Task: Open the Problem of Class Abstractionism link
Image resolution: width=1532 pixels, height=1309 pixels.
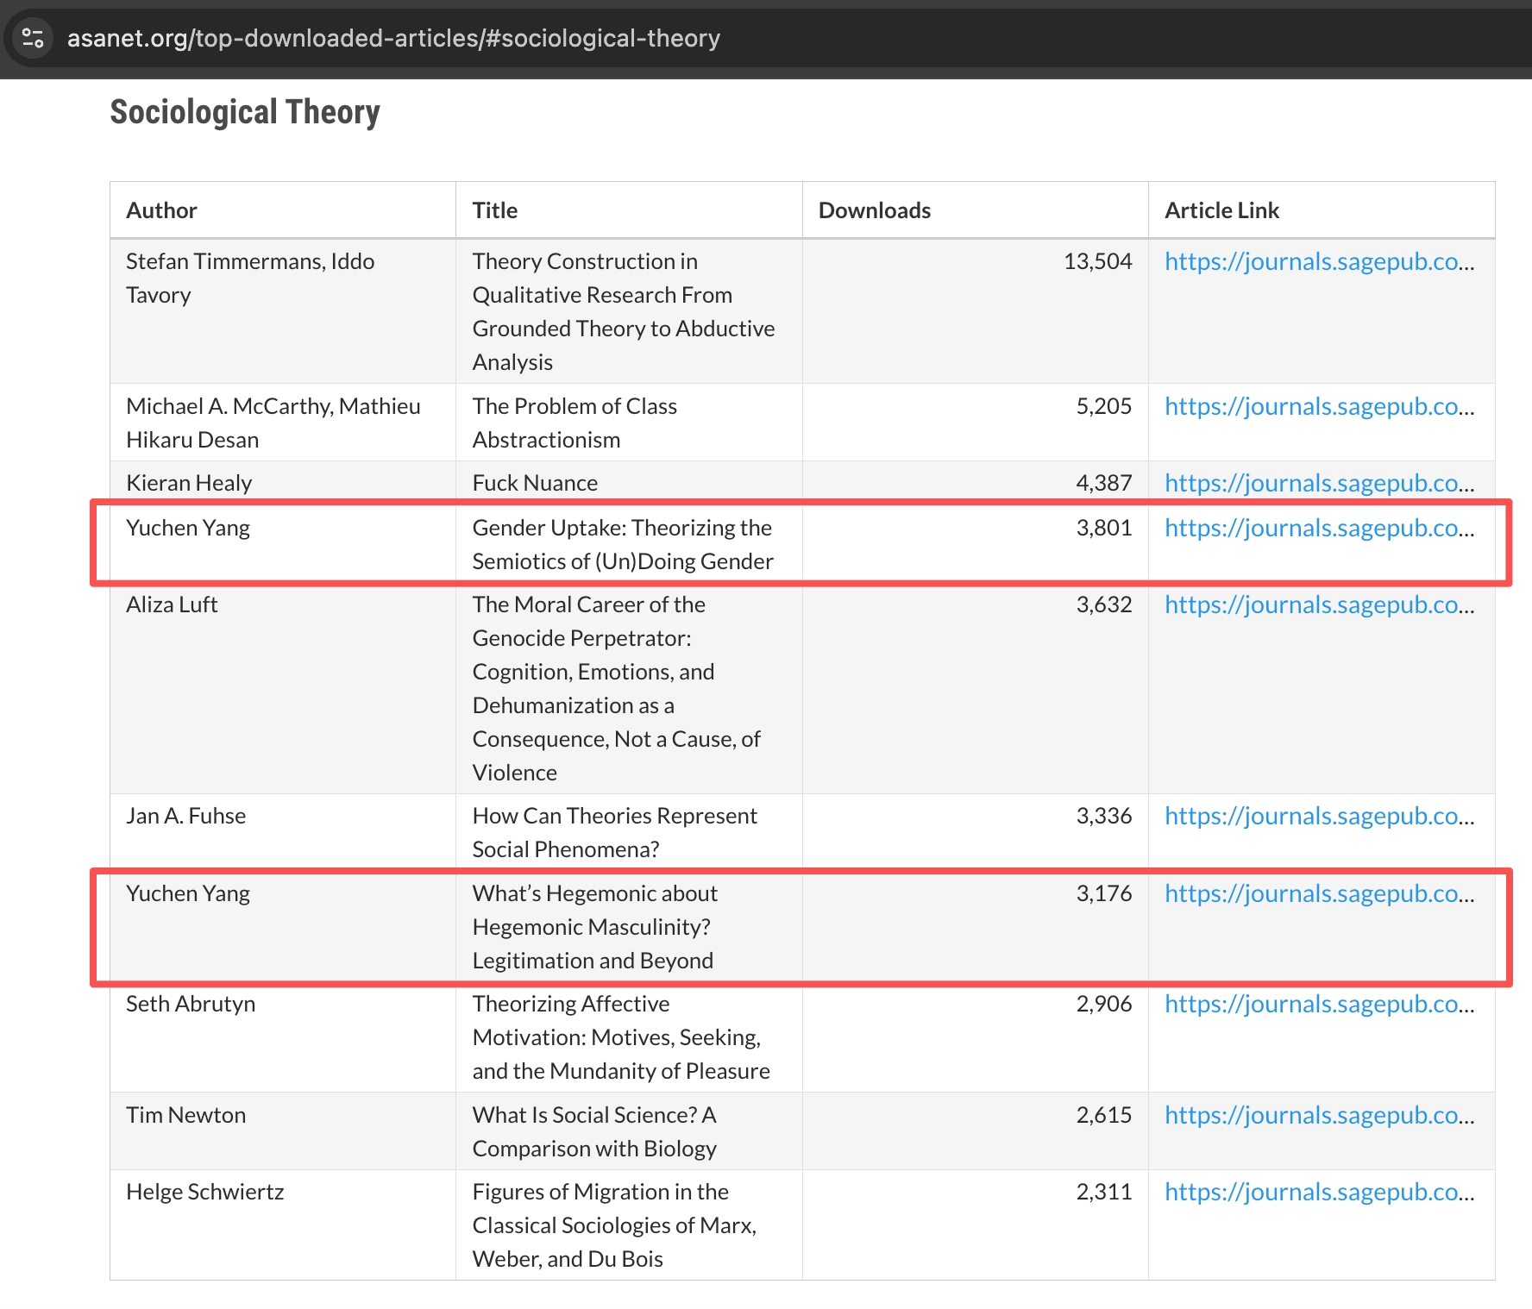Action: click(1319, 406)
